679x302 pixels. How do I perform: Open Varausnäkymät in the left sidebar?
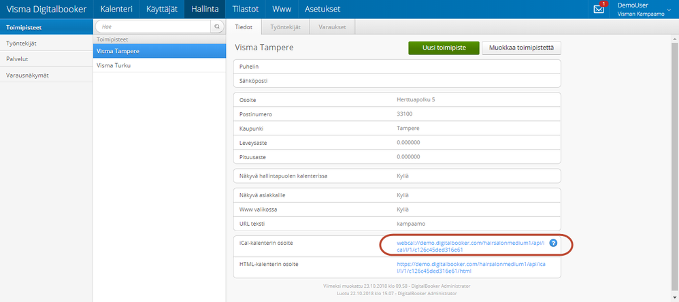point(46,75)
